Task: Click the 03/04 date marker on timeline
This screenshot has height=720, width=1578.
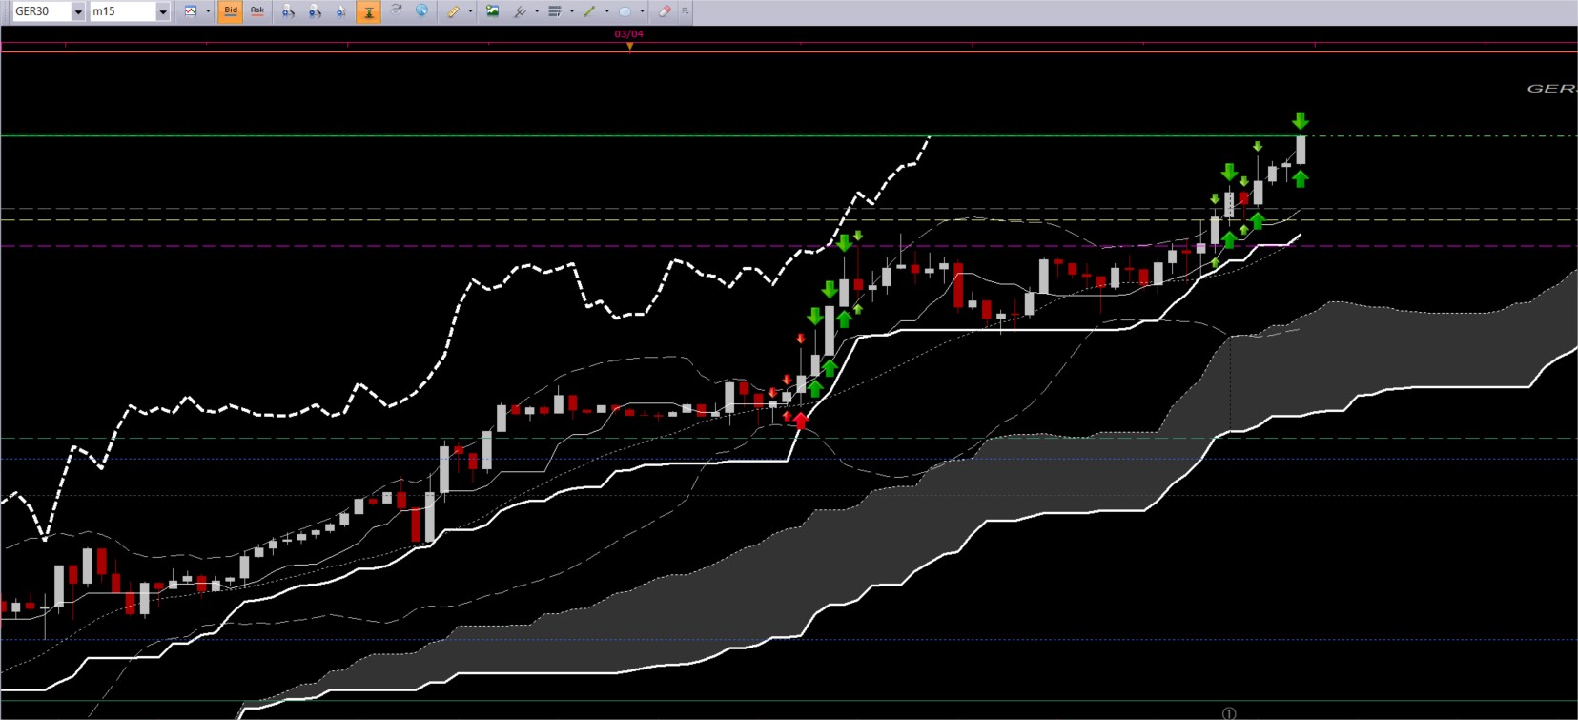Action: pos(628,34)
